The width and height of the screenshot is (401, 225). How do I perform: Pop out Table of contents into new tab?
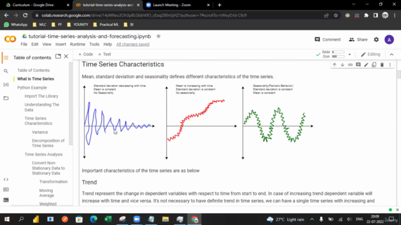point(58,56)
